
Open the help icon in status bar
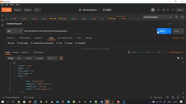183,97
